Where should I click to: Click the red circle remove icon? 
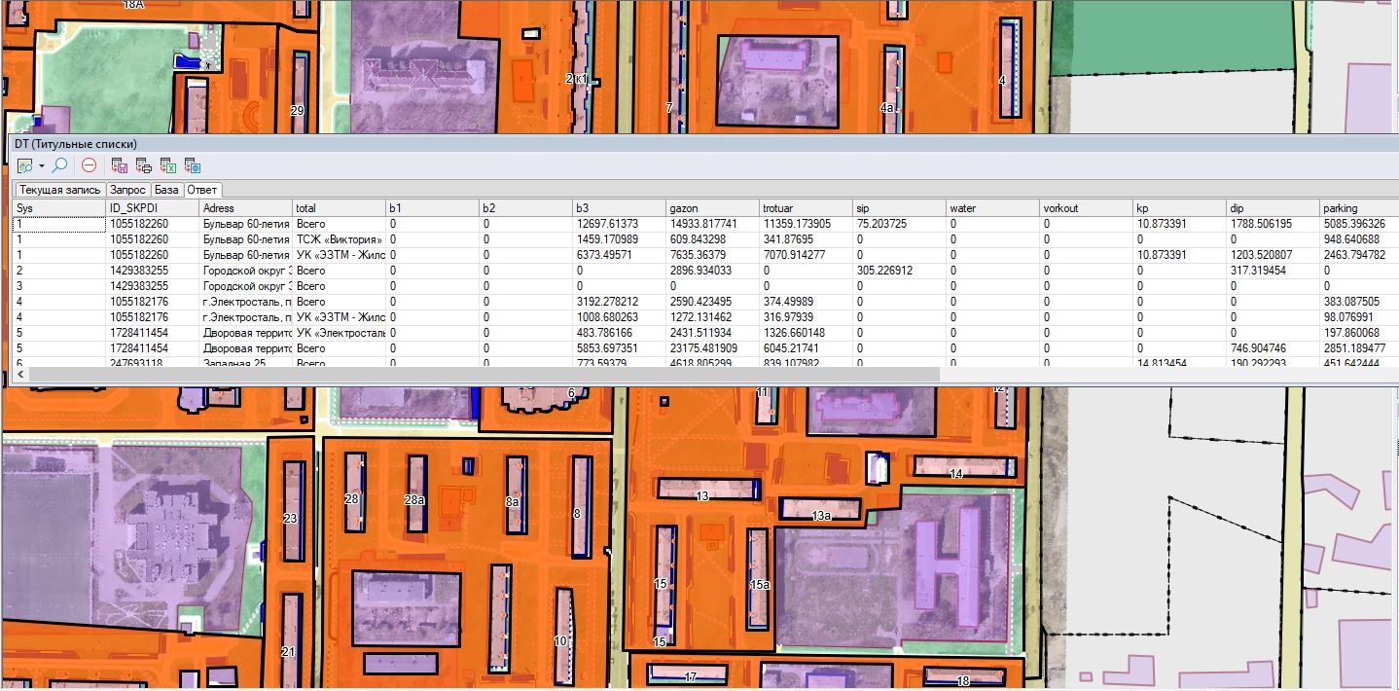(89, 166)
